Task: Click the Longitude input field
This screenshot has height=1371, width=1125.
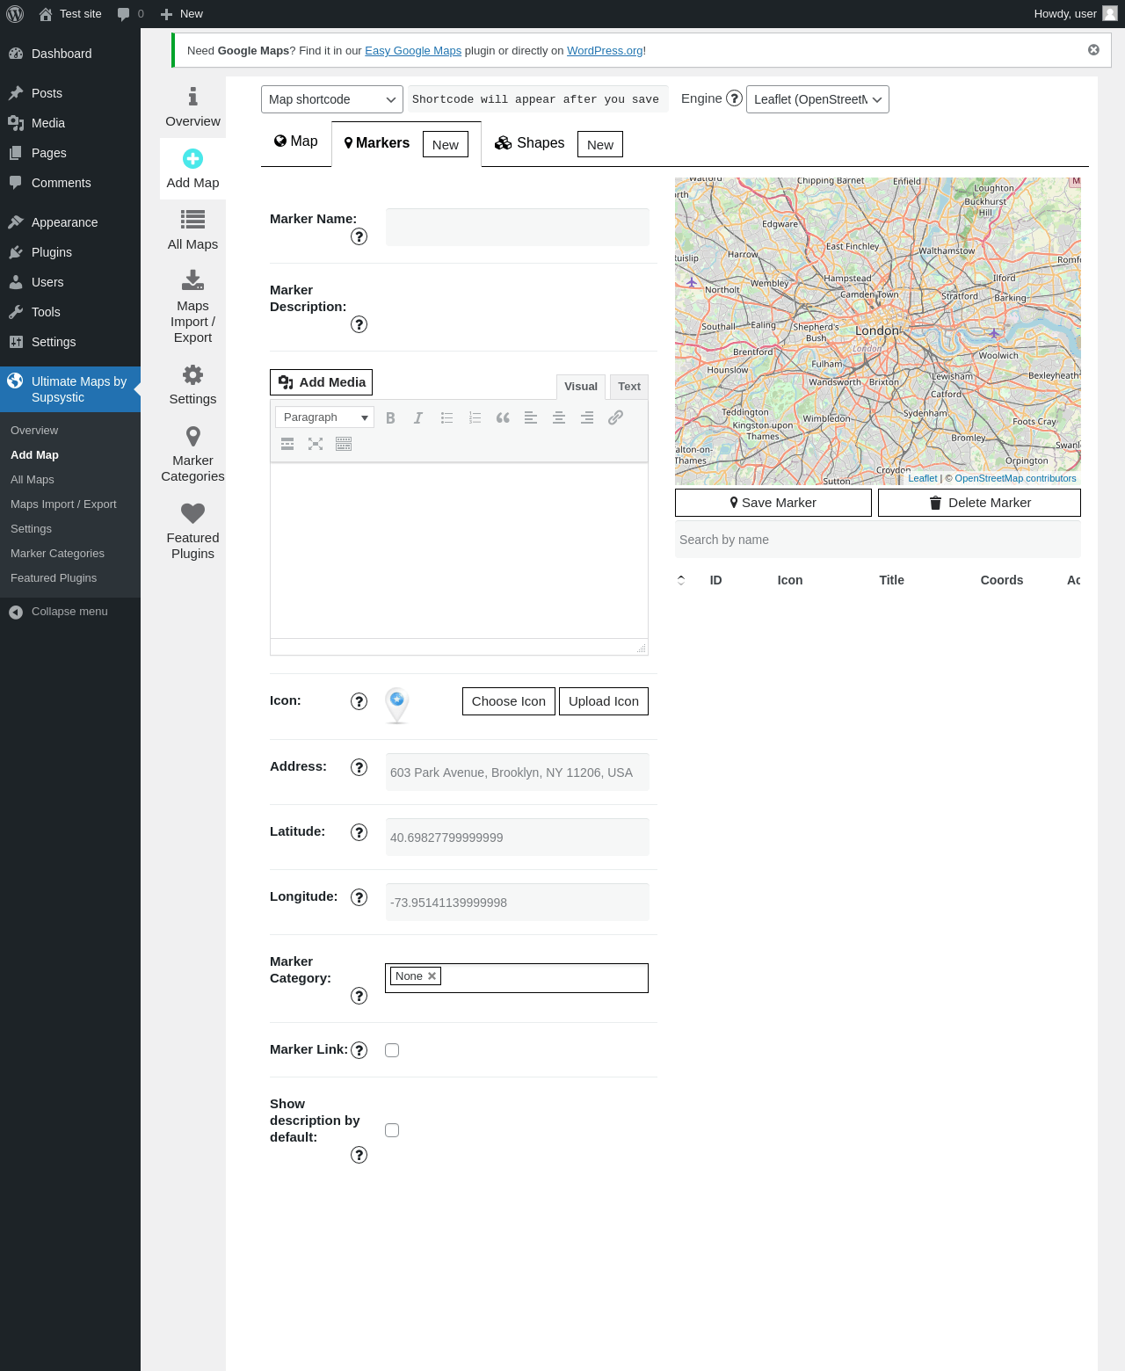Action: point(518,903)
